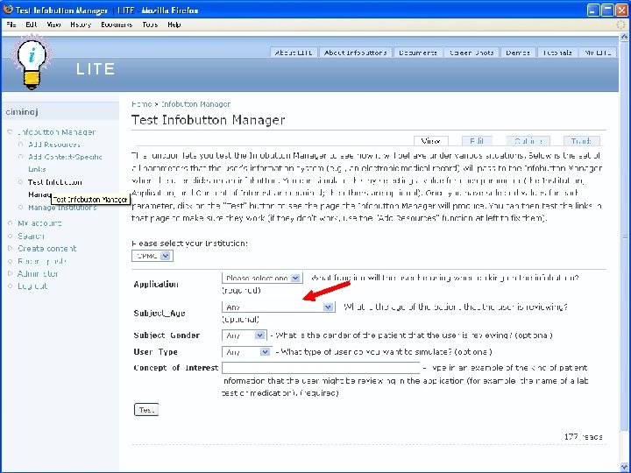Select the Outline page tab

tap(528, 141)
